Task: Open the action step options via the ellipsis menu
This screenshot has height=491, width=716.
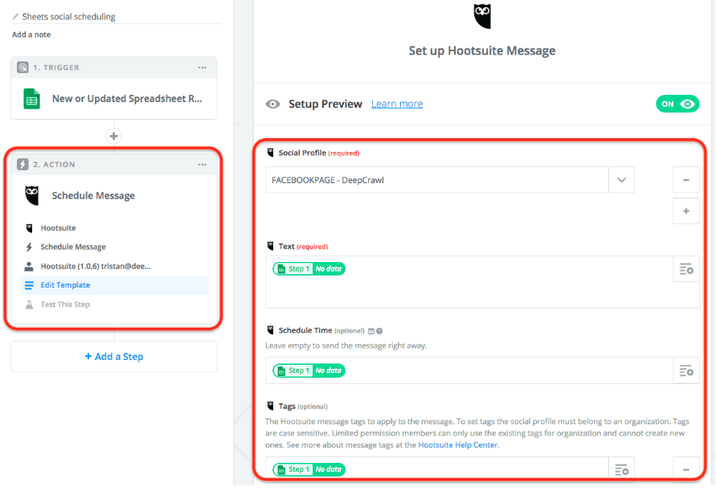Action: [x=202, y=164]
